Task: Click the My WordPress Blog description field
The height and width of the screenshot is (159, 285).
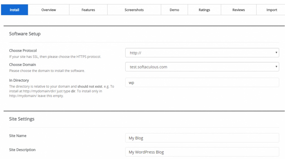Action: click(202, 152)
